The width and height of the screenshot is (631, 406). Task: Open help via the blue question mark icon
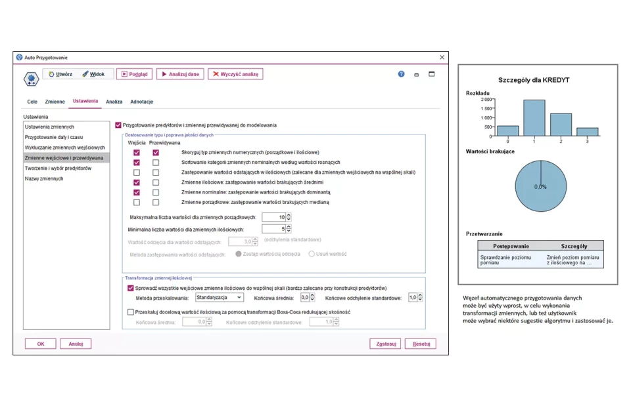(401, 74)
